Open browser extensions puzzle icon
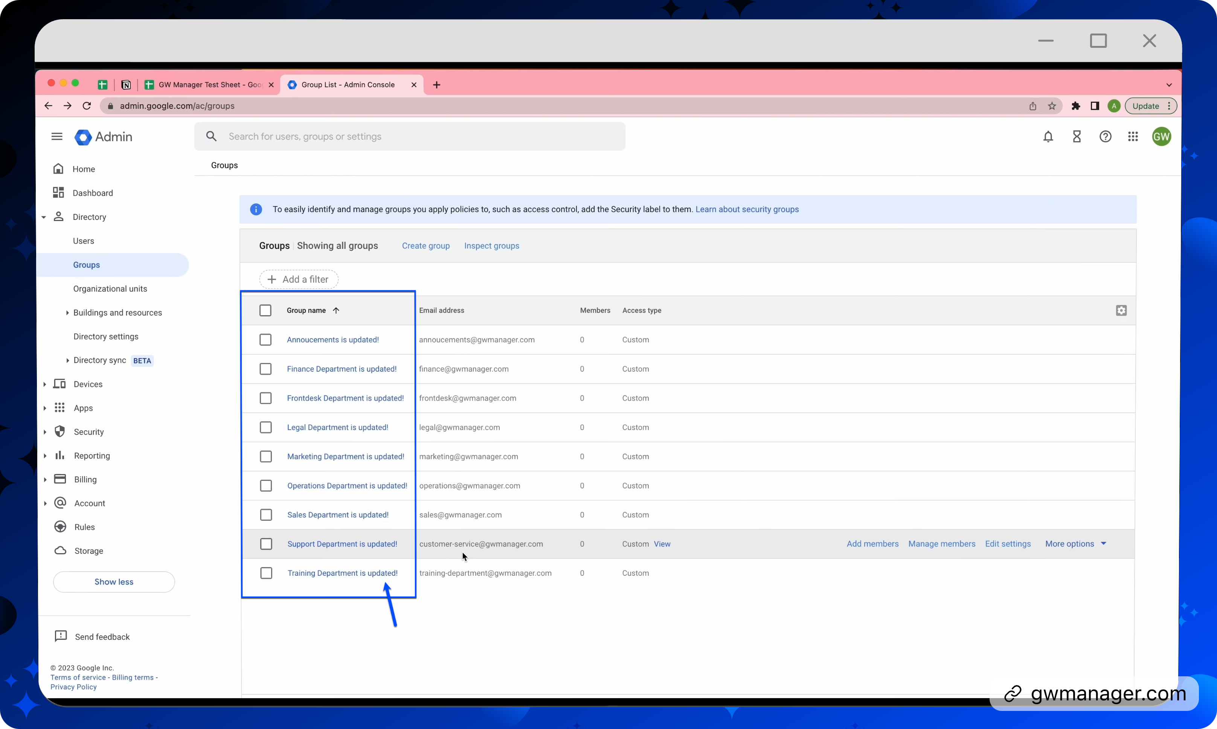This screenshot has width=1217, height=729. point(1076,105)
